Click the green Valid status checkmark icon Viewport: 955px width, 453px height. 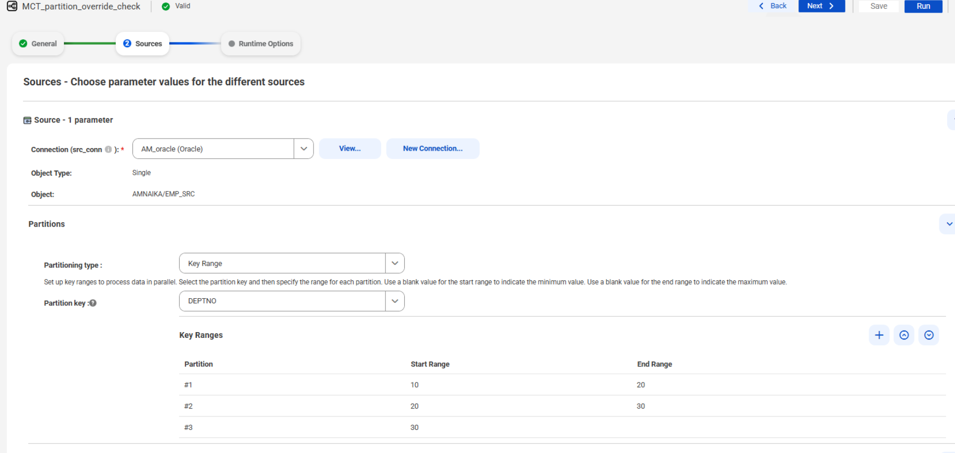click(166, 6)
